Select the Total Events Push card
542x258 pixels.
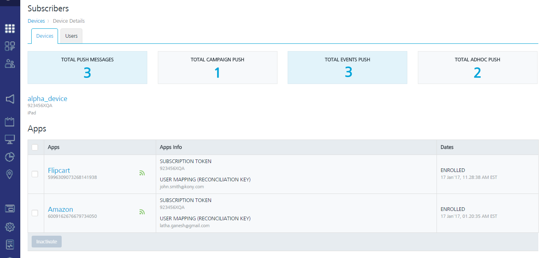coord(347,68)
